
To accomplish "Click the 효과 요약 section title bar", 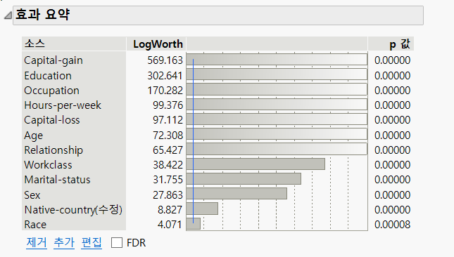I will pyautogui.click(x=218, y=15).
